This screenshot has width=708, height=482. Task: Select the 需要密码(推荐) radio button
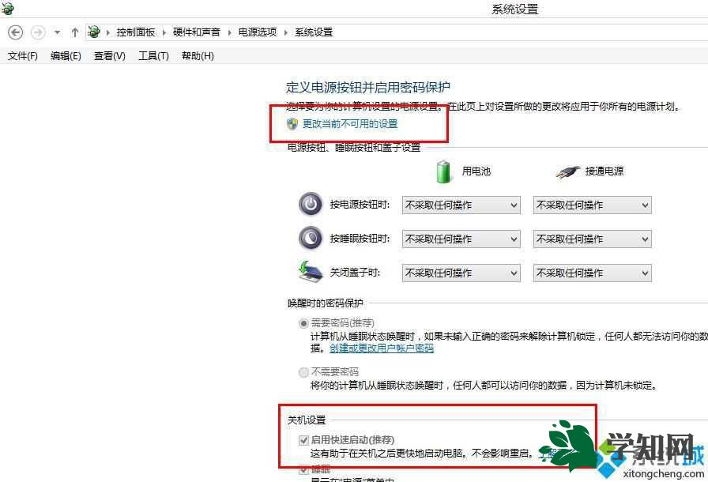pyautogui.click(x=303, y=323)
